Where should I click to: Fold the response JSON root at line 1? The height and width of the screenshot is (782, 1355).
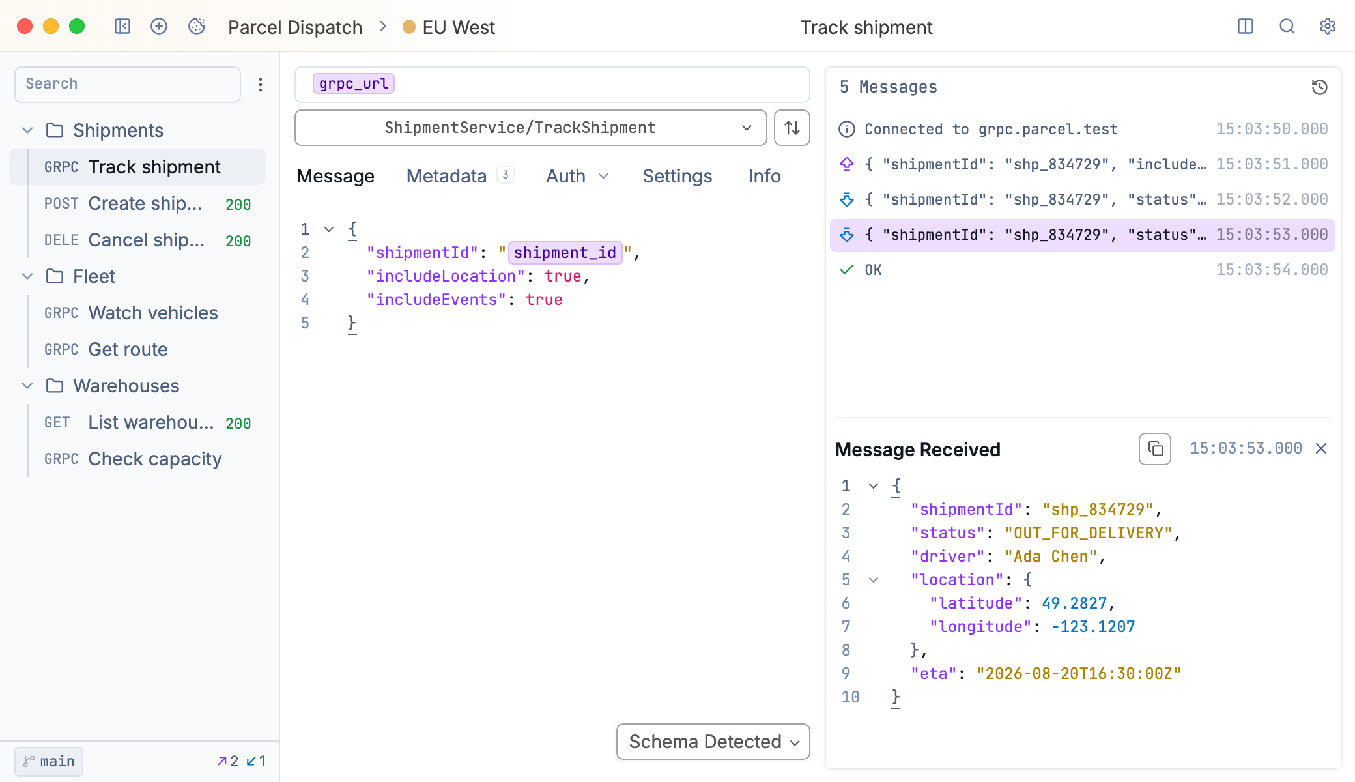click(874, 486)
